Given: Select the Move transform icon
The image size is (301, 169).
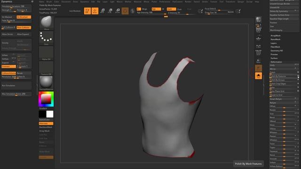Looking at the screenshot, I should pos(103,11).
